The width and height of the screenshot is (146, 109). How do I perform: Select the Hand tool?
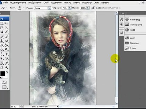pos(2,67)
